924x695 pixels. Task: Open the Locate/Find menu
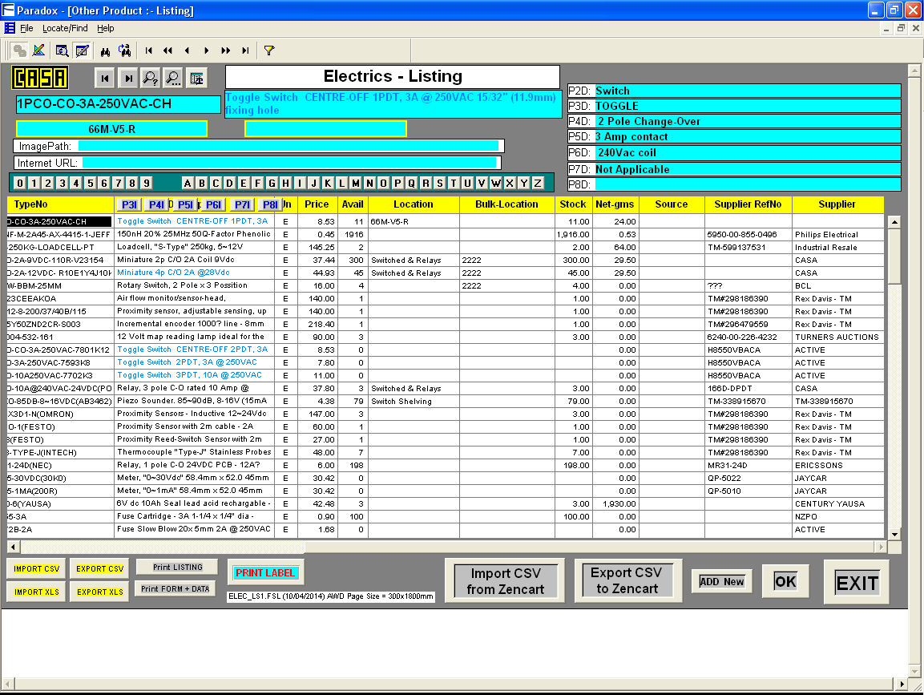[x=65, y=28]
